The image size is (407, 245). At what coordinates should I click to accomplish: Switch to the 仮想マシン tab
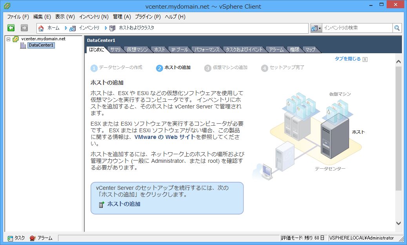(x=137, y=50)
